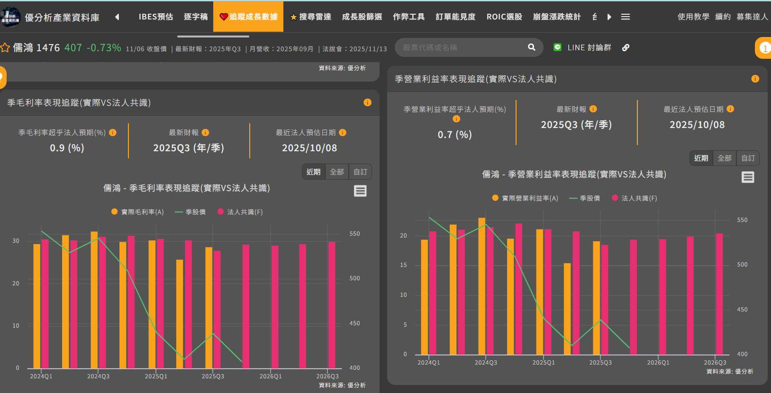Image resolution: width=771 pixels, height=393 pixels.
Task: Click the search magnifier icon
Action: [531, 47]
